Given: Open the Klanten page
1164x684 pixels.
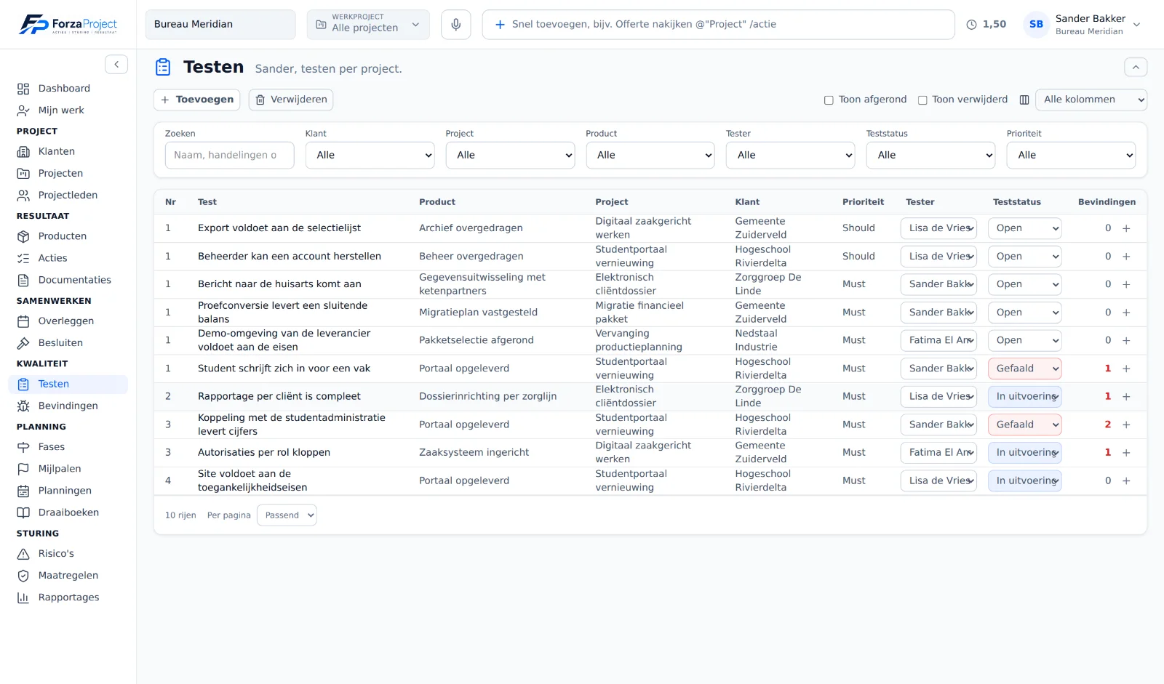Looking at the screenshot, I should point(68,152).
